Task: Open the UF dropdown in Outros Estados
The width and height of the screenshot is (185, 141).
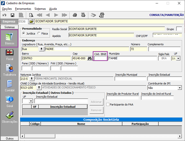Action: point(31,101)
